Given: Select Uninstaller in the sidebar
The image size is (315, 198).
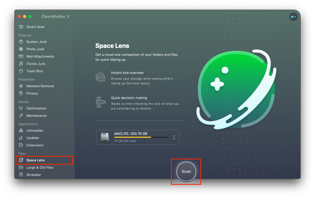Looking at the screenshot, I should coord(35,131).
